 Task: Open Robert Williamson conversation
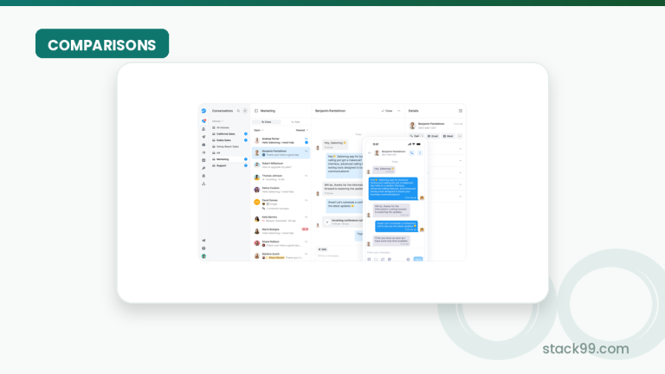click(x=281, y=165)
